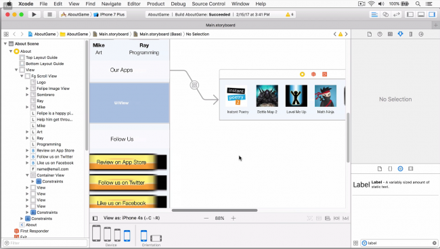Toggle library grid view
440x249 pixels.
tap(355, 243)
